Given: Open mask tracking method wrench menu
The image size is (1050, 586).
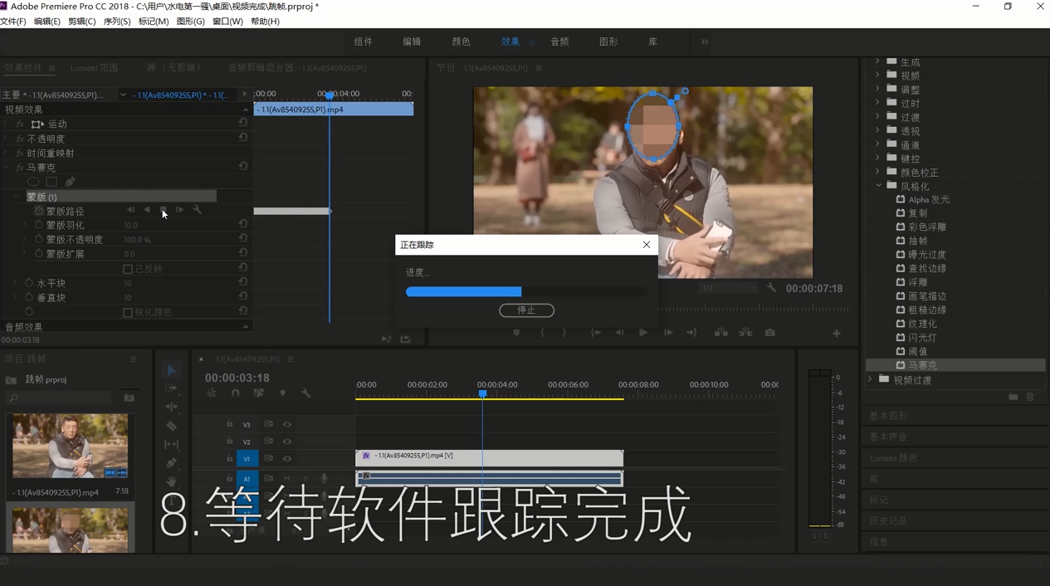Looking at the screenshot, I should click(x=198, y=210).
